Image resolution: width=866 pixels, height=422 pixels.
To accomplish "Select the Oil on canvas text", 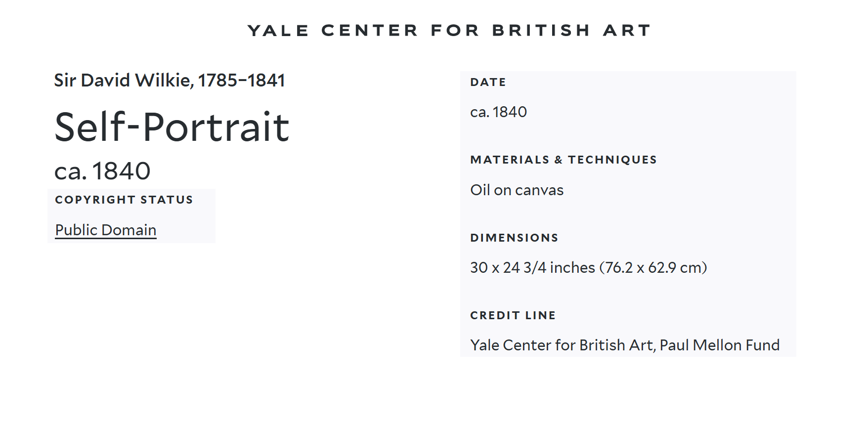I will [517, 190].
